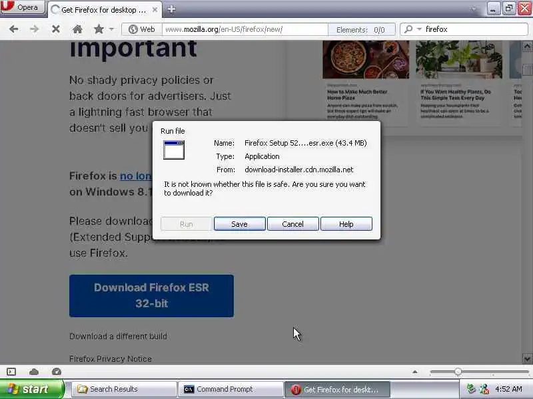Image resolution: width=533 pixels, height=399 pixels.
Task: Click the disabled Run button
Action: tap(187, 224)
